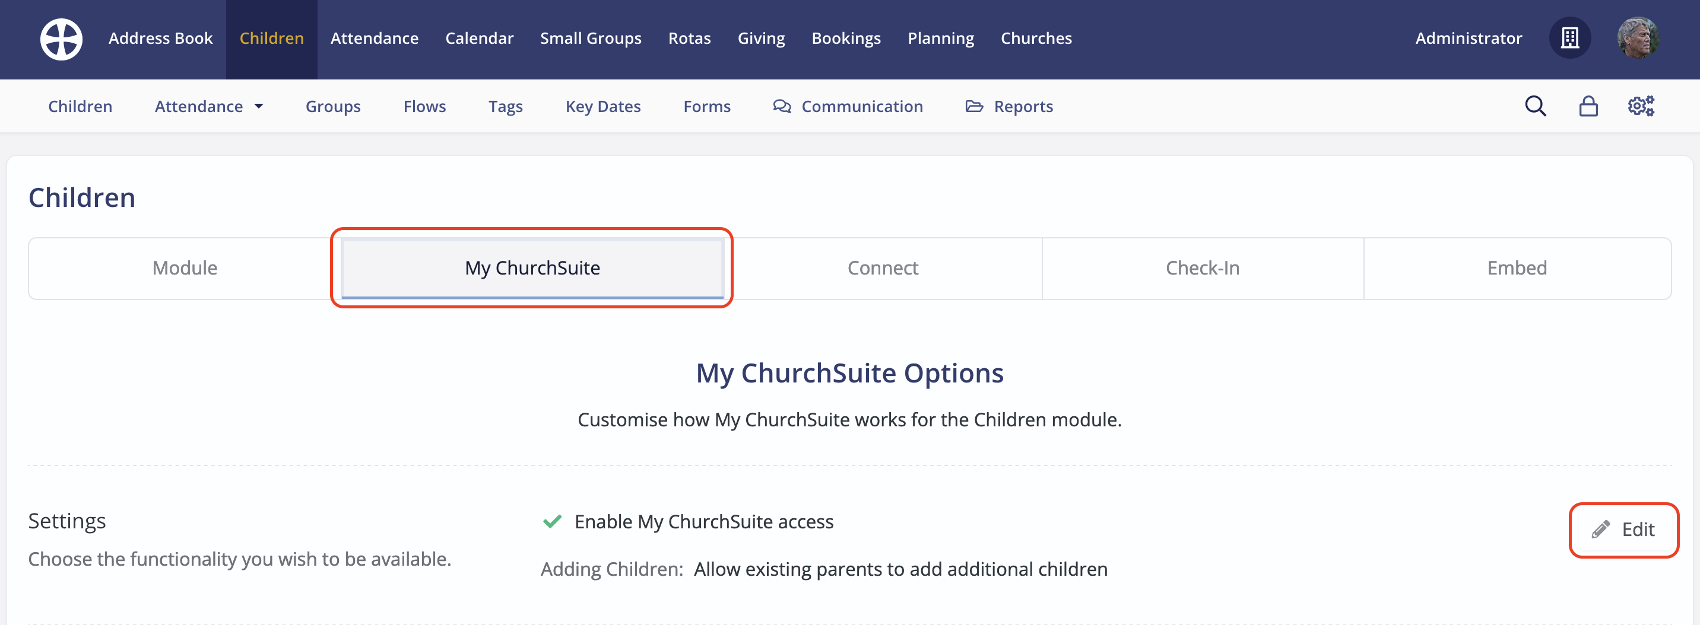Navigate to the Giving module
The height and width of the screenshot is (625, 1700).
(x=761, y=37)
